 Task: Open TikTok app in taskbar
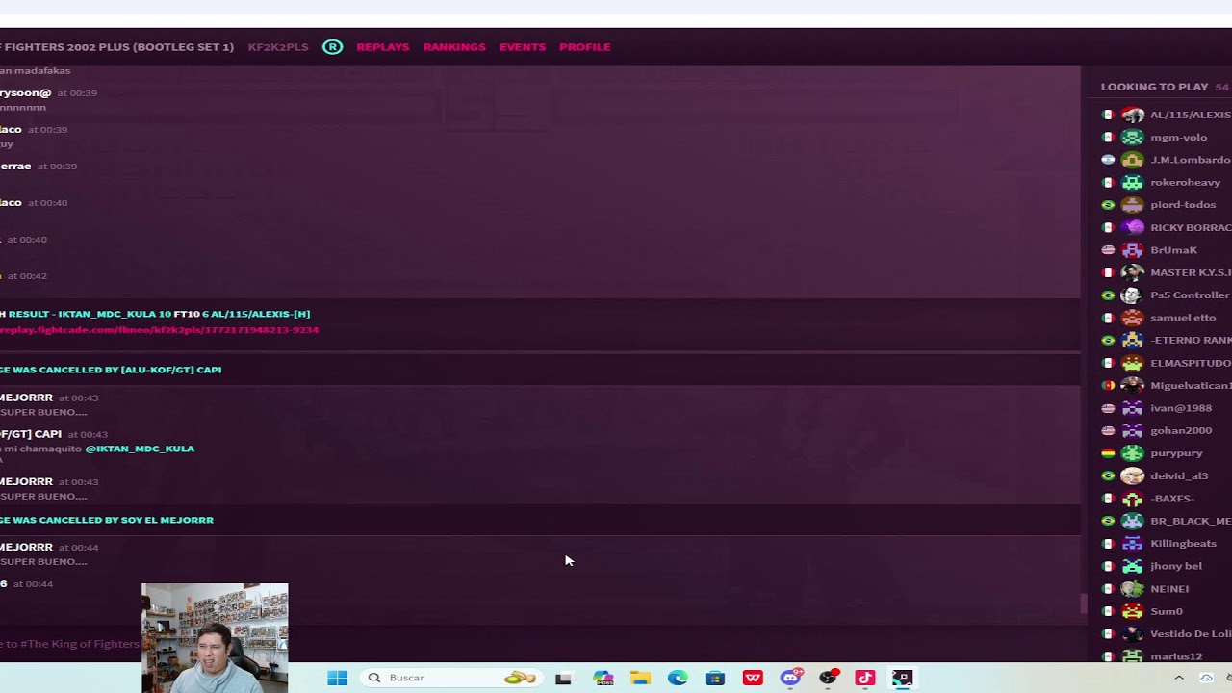pos(864,679)
